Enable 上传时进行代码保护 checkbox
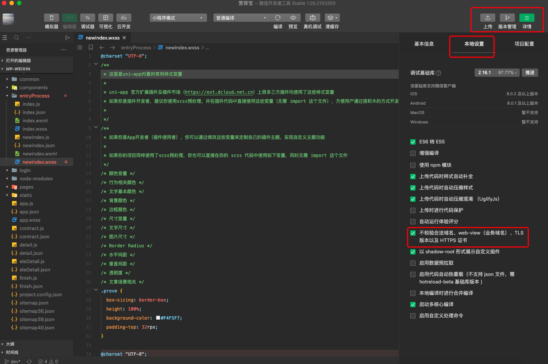This screenshot has height=364, width=548. pyautogui.click(x=413, y=210)
